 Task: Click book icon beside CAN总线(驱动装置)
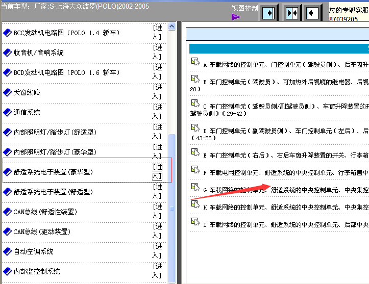pos(7,231)
